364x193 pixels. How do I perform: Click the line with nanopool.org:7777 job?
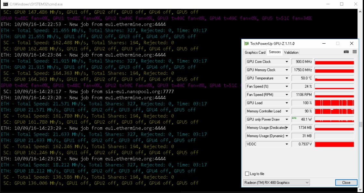coord(89,91)
